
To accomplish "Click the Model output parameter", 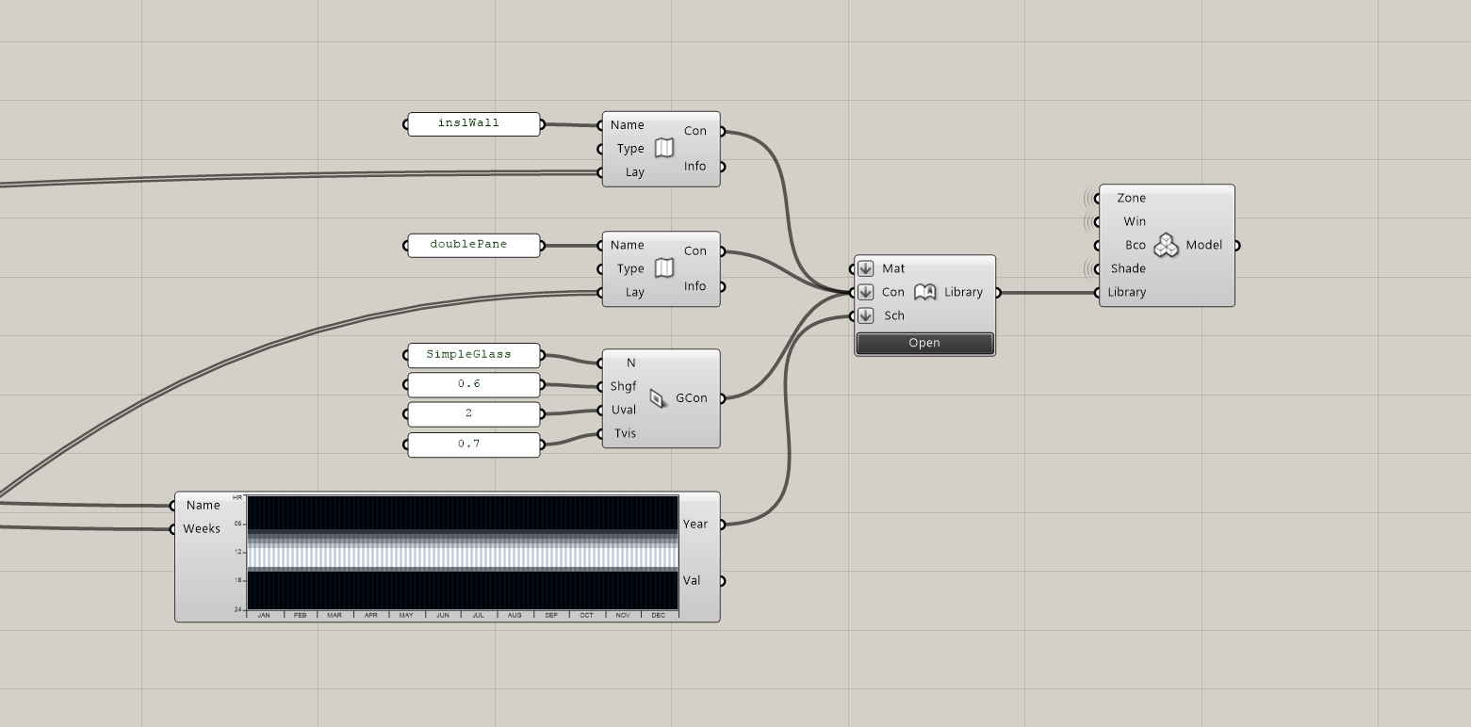I will point(1204,245).
